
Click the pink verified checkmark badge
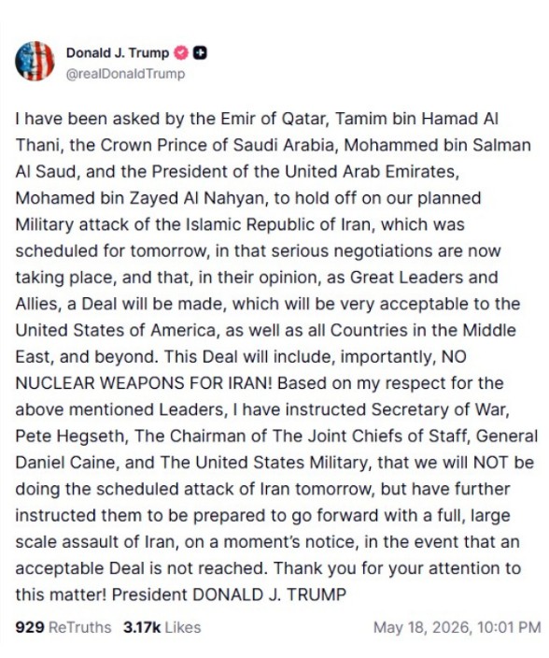[180, 53]
